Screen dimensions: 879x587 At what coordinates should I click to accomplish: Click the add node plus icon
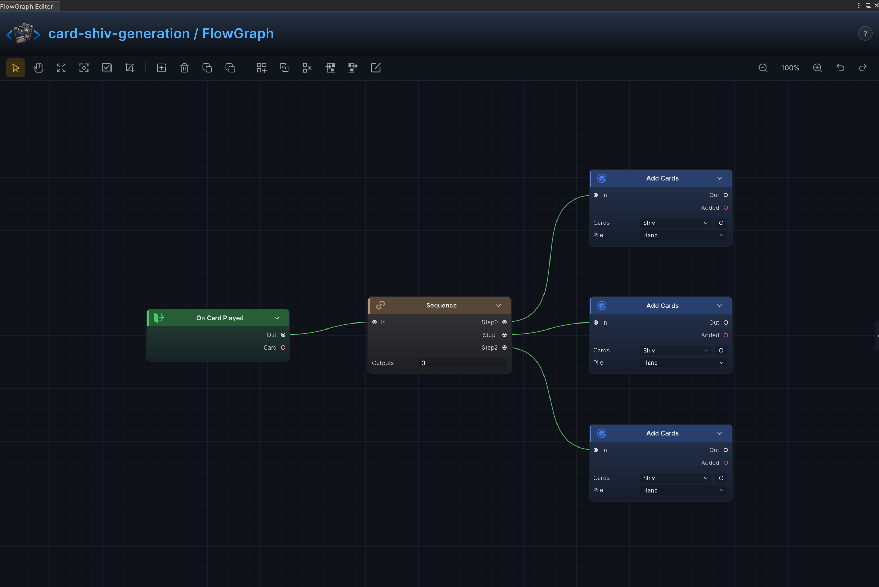[x=161, y=68]
